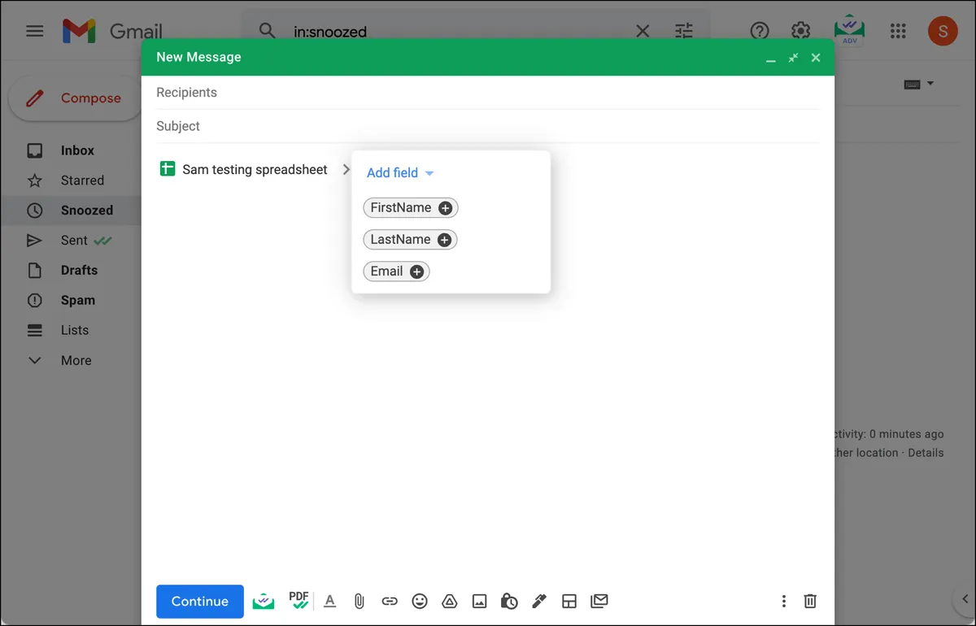Add the Email field
Viewport: 976px width, 626px height.
[396, 272]
